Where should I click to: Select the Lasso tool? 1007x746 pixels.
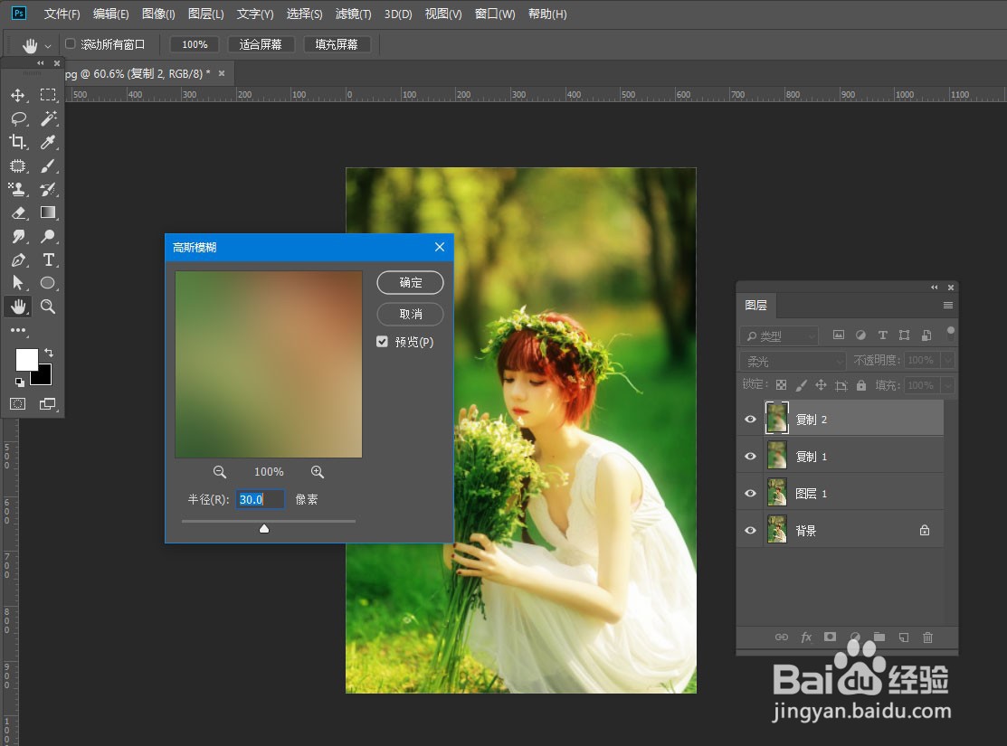pyautogui.click(x=18, y=118)
